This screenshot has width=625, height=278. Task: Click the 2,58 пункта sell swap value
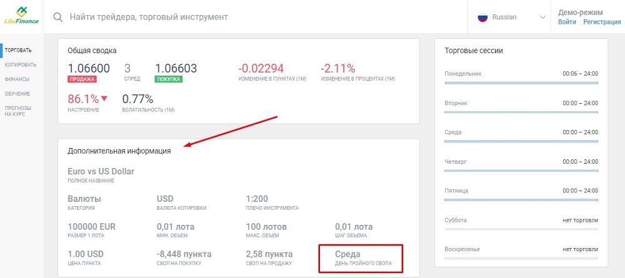point(269,254)
